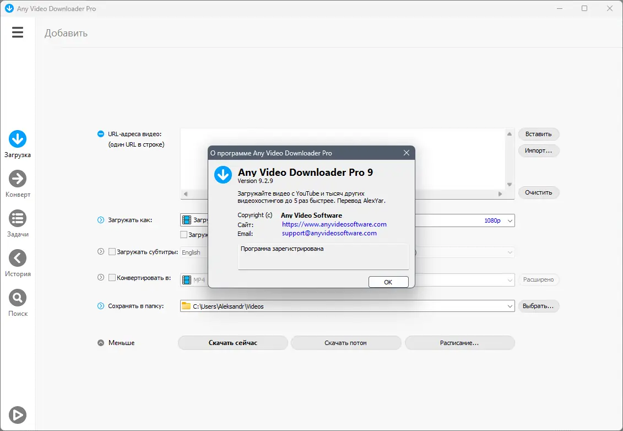Open the https://www.anyvideosoftware.com link
Image resolution: width=623 pixels, height=431 pixels.
[334, 224]
